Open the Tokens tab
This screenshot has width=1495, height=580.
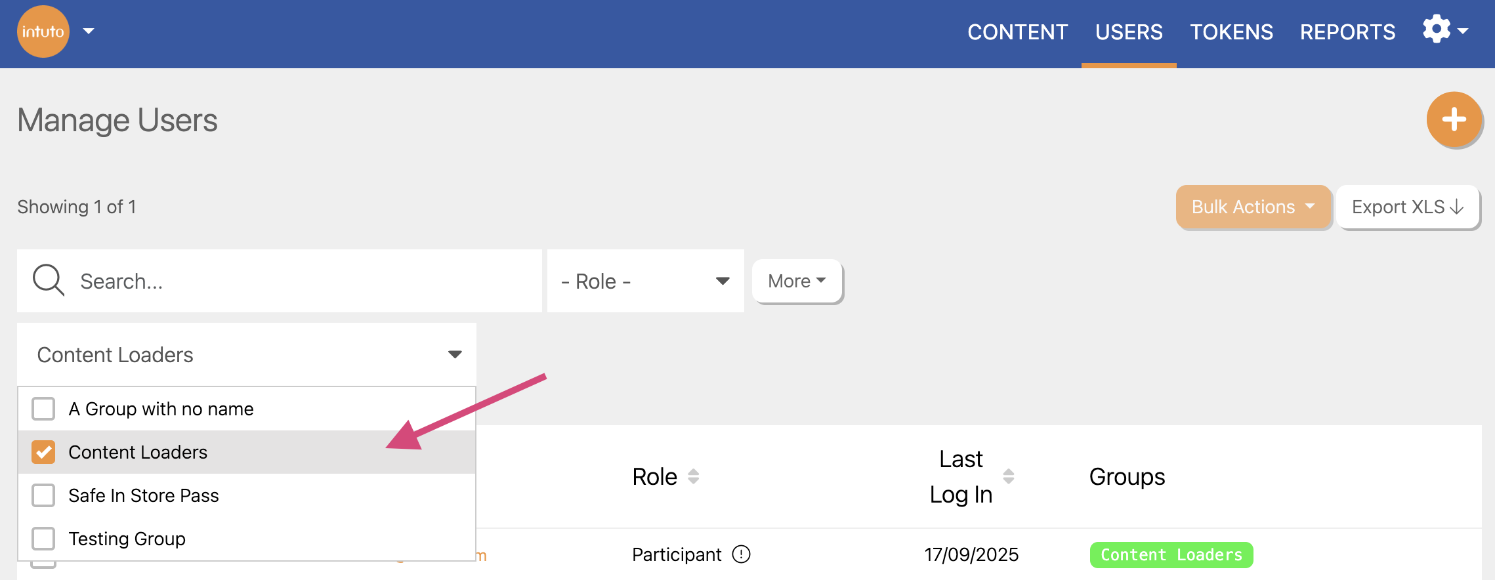(1231, 32)
